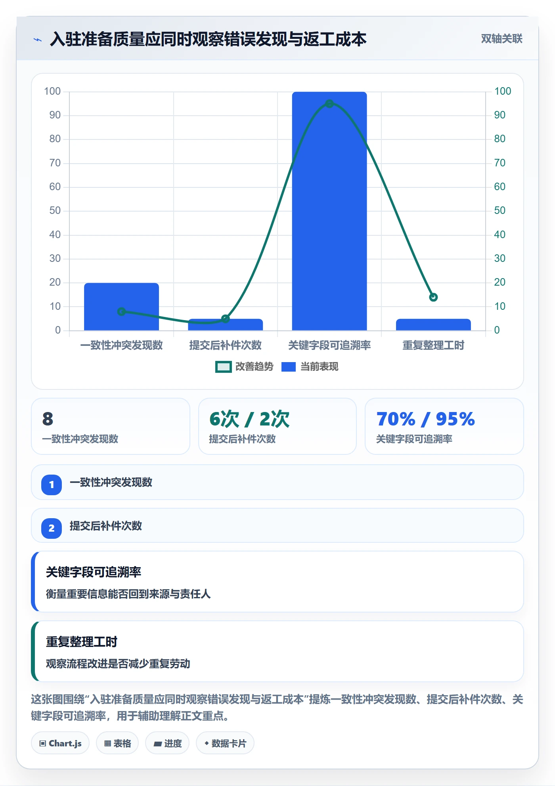Click the 进度 tag chip
Screen dimensions: 555x786
[167, 743]
